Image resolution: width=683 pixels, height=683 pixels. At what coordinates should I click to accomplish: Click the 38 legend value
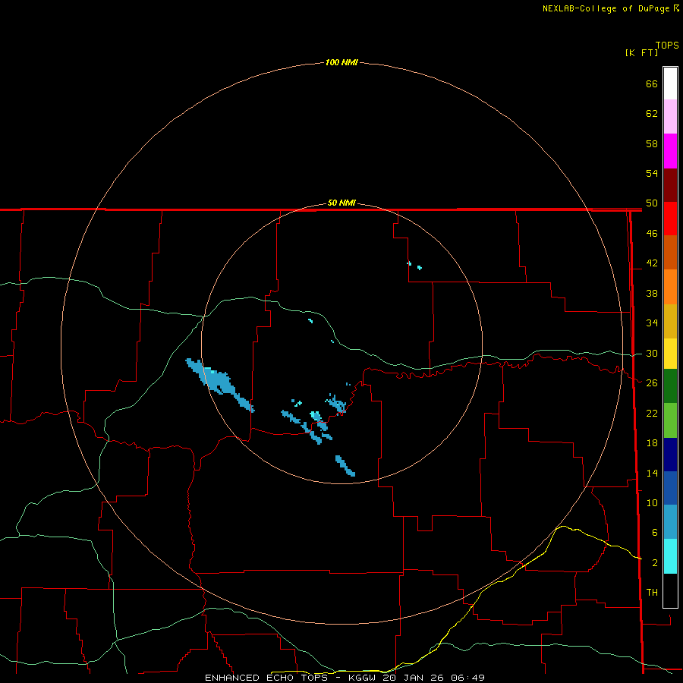pyautogui.click(x=652, y=293)
